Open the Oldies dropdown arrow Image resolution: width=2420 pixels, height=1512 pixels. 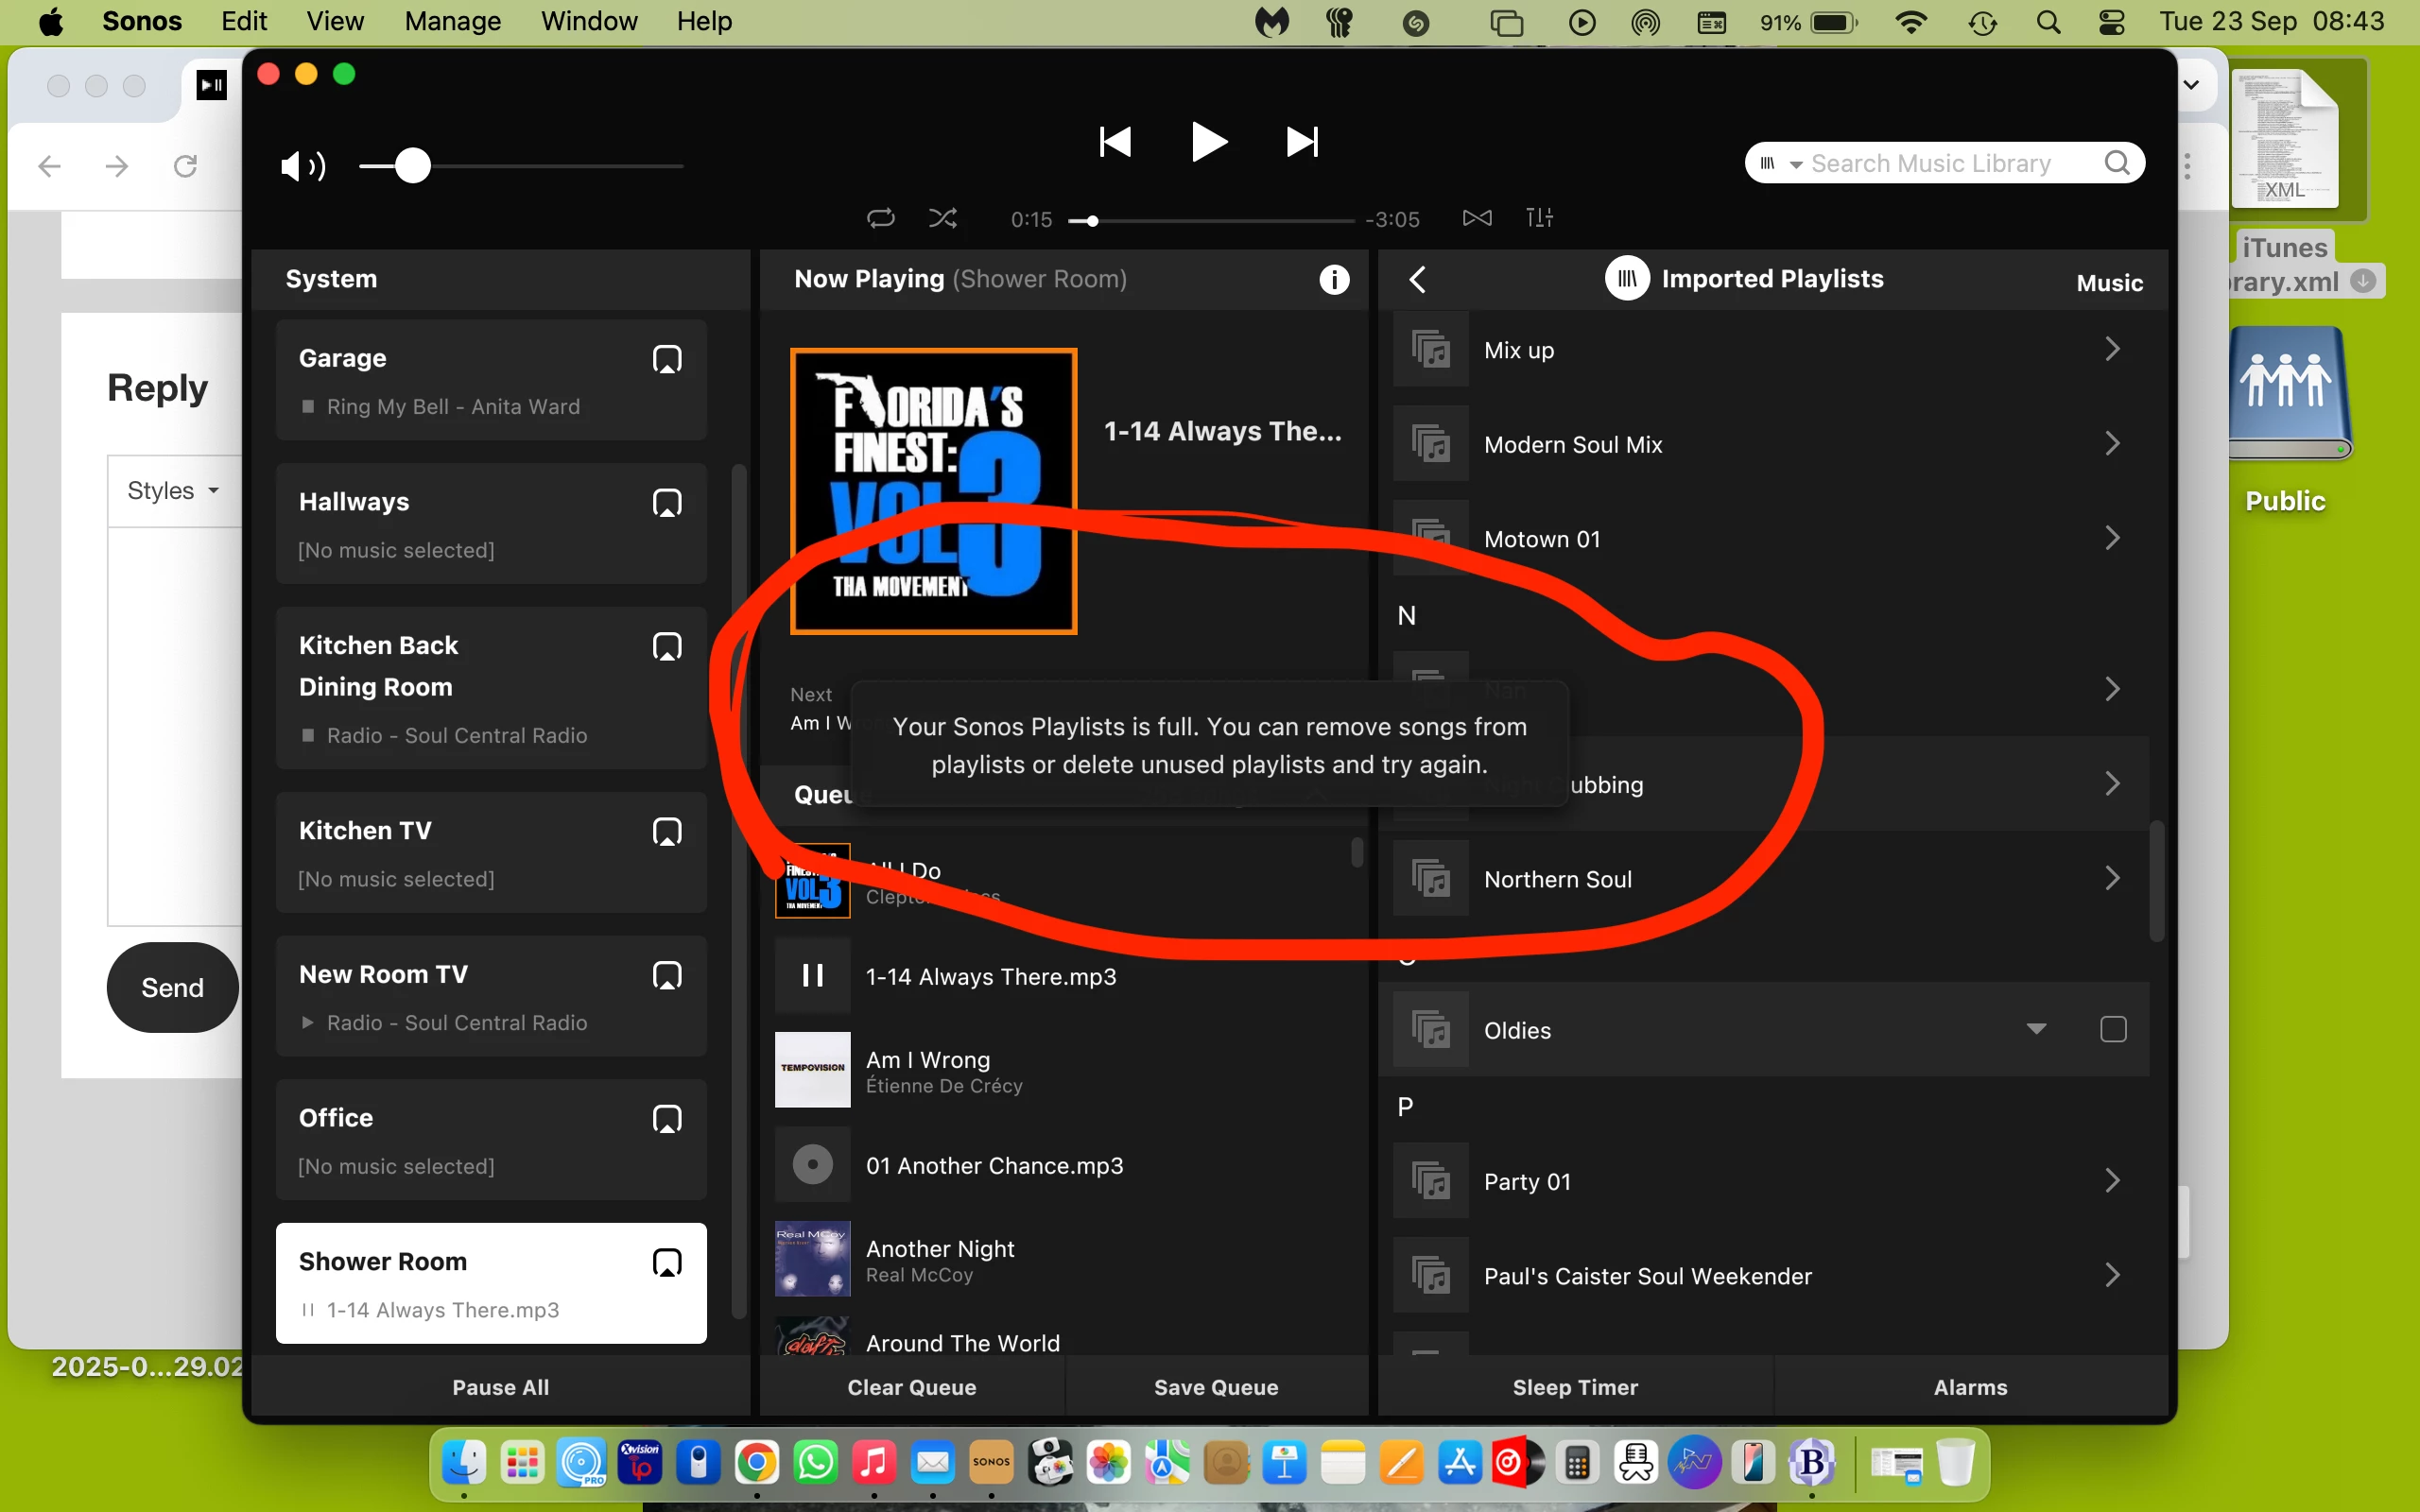click(2036, 1029)
